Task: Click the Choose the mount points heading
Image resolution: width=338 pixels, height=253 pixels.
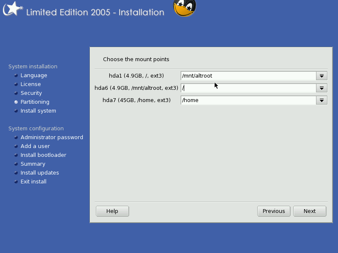Action: pyautogui.click(x=136, y=59)
